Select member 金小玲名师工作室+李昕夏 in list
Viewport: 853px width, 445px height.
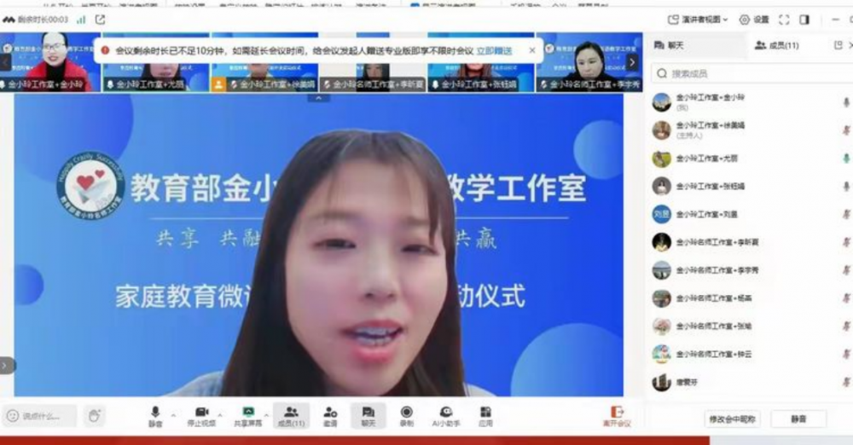click(751, 242)
